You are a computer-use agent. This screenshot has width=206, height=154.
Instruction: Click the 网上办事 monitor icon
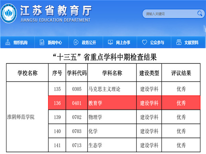(x=110, y=42)
